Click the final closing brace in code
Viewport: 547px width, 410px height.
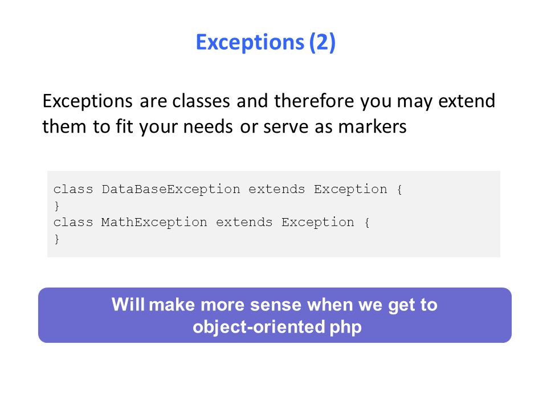[x=57, y=239]
